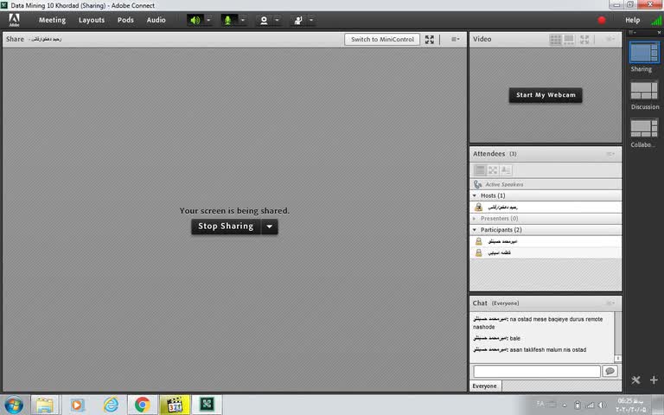Check the green connection status bars

coord(657,20)
